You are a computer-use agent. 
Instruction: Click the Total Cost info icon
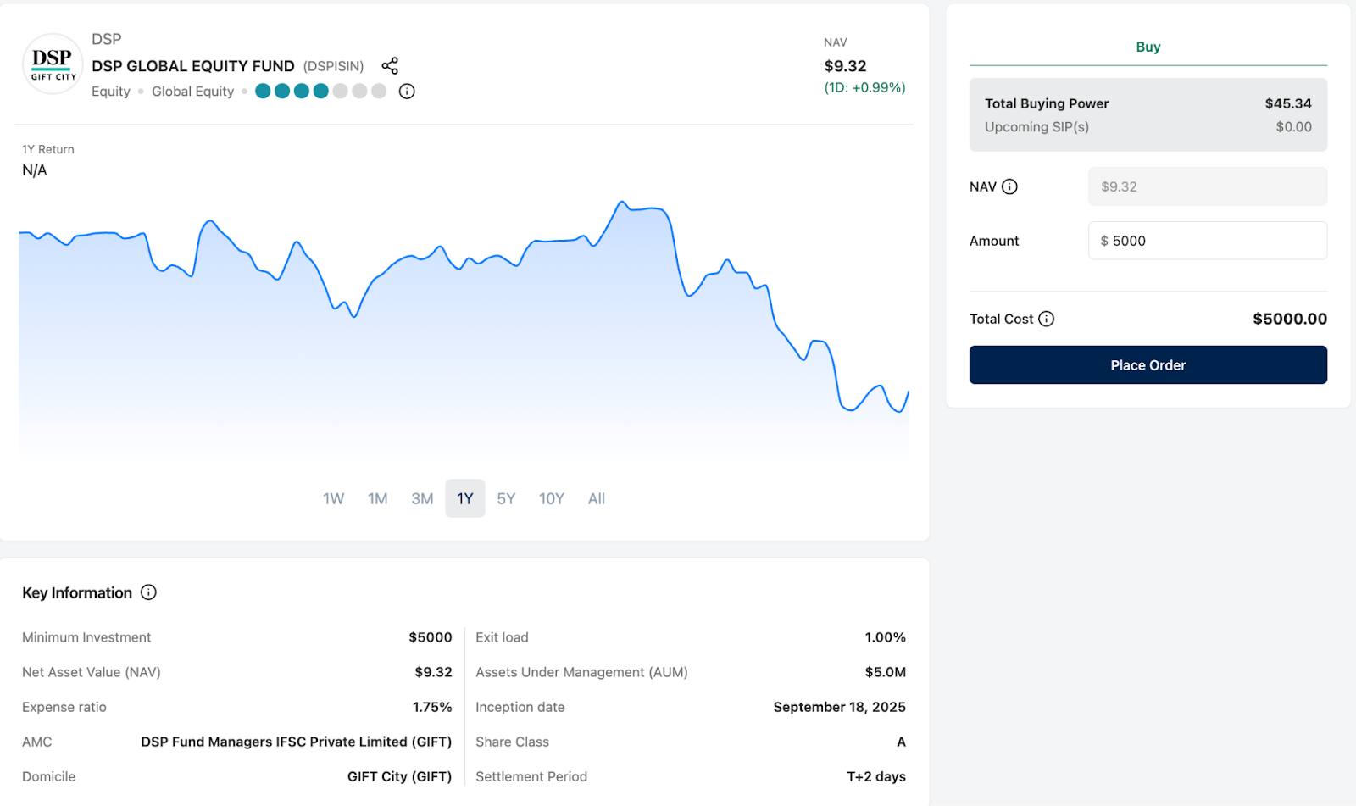1047,319
